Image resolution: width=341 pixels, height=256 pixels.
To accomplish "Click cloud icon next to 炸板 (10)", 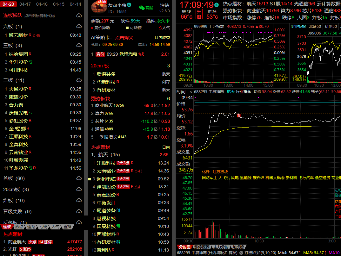I will [79, 201].
